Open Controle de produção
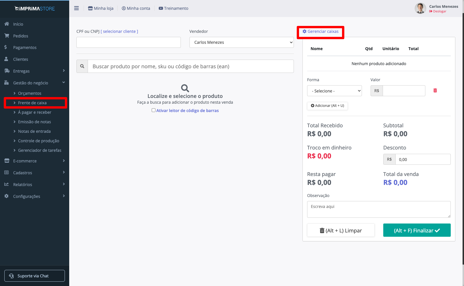The image size is (464, 286). [38, 141]
